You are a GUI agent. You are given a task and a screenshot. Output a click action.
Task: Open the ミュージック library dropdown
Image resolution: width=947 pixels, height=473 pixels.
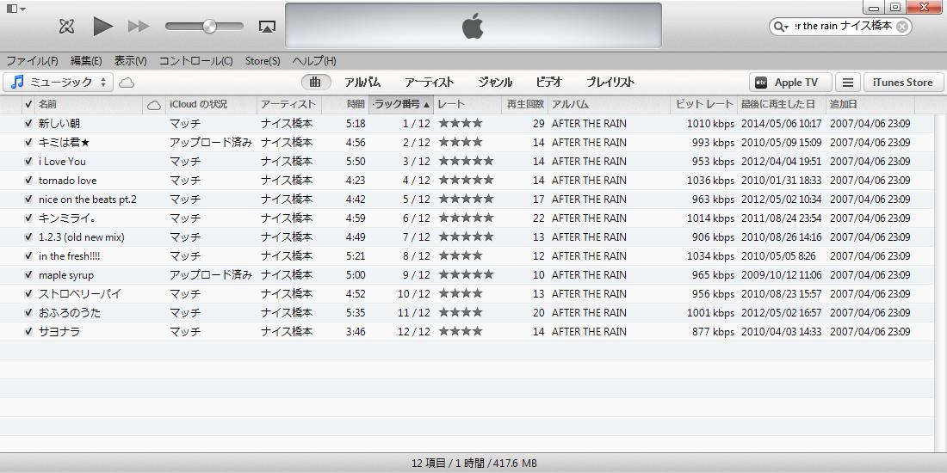pos(58,82)
